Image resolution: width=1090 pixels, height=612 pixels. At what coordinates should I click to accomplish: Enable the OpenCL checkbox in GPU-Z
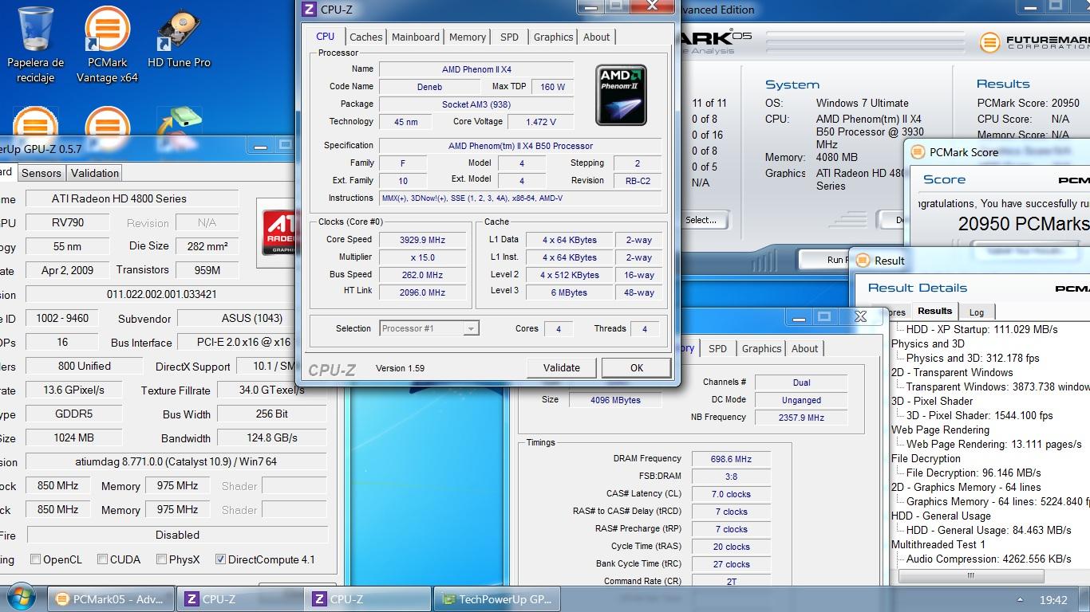tap(35, 559)
